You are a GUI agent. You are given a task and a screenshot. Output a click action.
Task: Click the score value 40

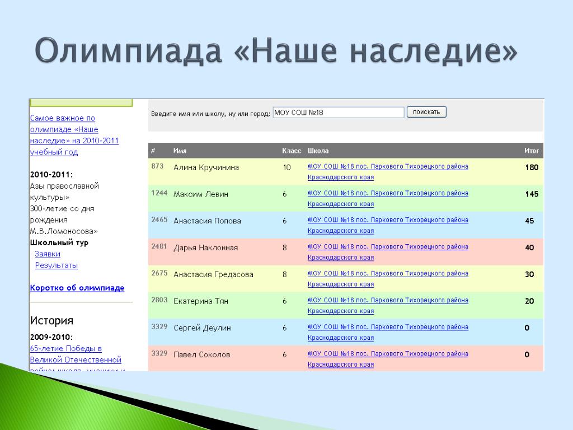pyautogui.click(x=529, y=247)
